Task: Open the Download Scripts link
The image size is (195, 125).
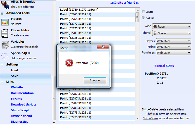Action: click(x=23, y=104)
